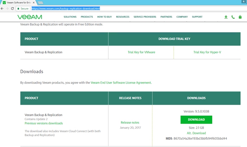Click the DOWNLOADS column header
247x147 pixels.
pos(196,98)
